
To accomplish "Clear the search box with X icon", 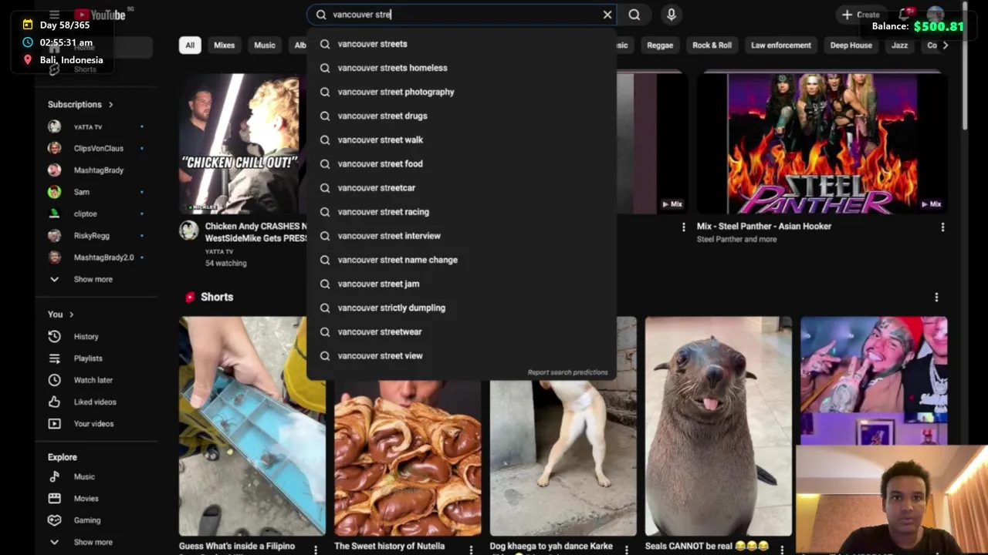I will coord(607,15).
